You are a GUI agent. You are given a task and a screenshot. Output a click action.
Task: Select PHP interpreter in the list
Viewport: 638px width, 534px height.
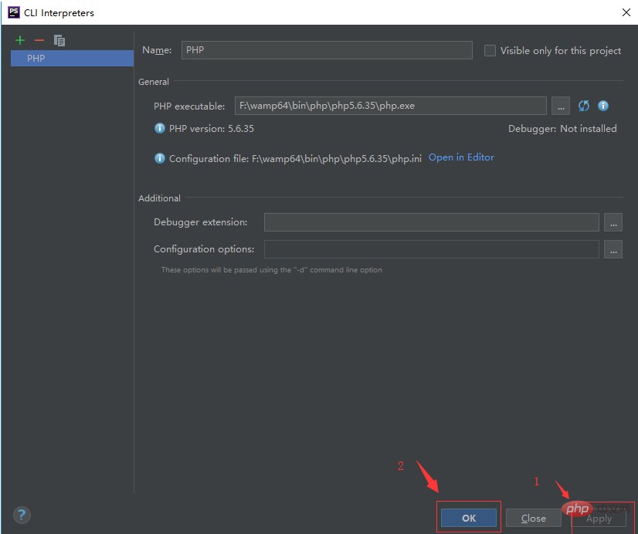(x=72, y=58)
